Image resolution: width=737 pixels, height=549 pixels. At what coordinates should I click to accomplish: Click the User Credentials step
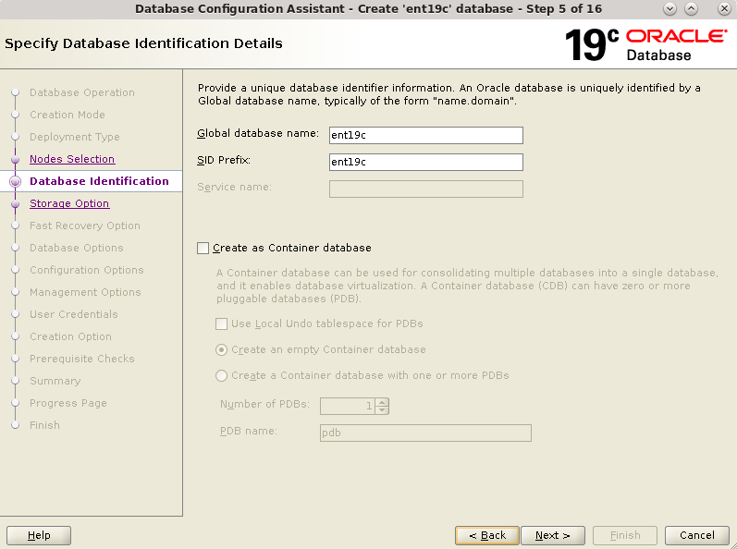point(73,314)
